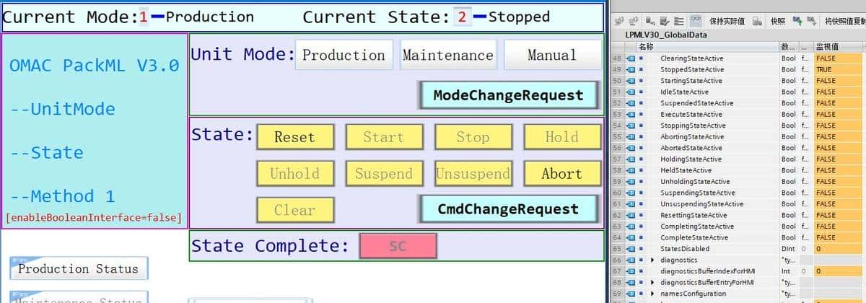Click the list-view lines icon in toolbar
Viewport: 866px width, 303px height.
pyautogui.click(x=678, y=21)
